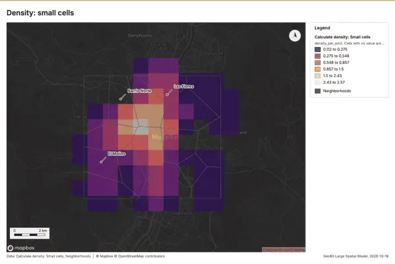Viewport: 395px width, 264px height.
Task: Click the 'Density: small cells' page title
Action: coord(40,13)
